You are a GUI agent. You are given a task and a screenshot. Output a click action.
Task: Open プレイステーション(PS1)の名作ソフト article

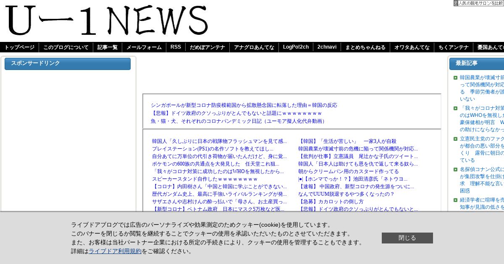(213, 149)
